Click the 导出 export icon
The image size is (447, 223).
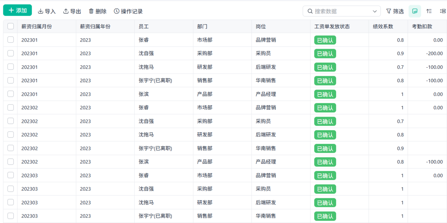click(x=66, y=11)
